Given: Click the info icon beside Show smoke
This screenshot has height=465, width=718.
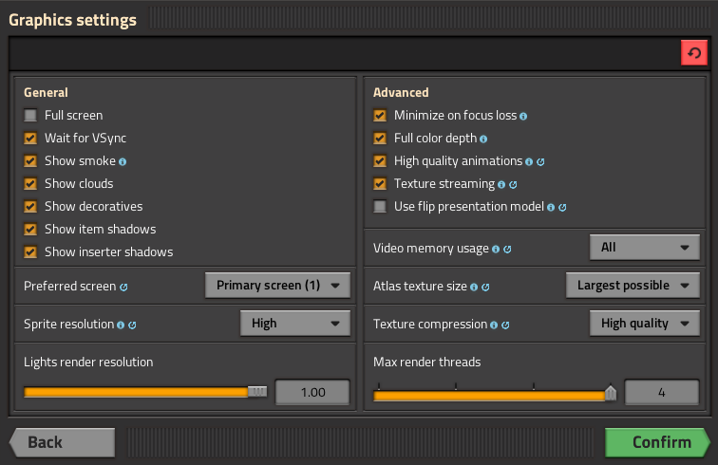Looking at the screenshot, I should 123,161.
